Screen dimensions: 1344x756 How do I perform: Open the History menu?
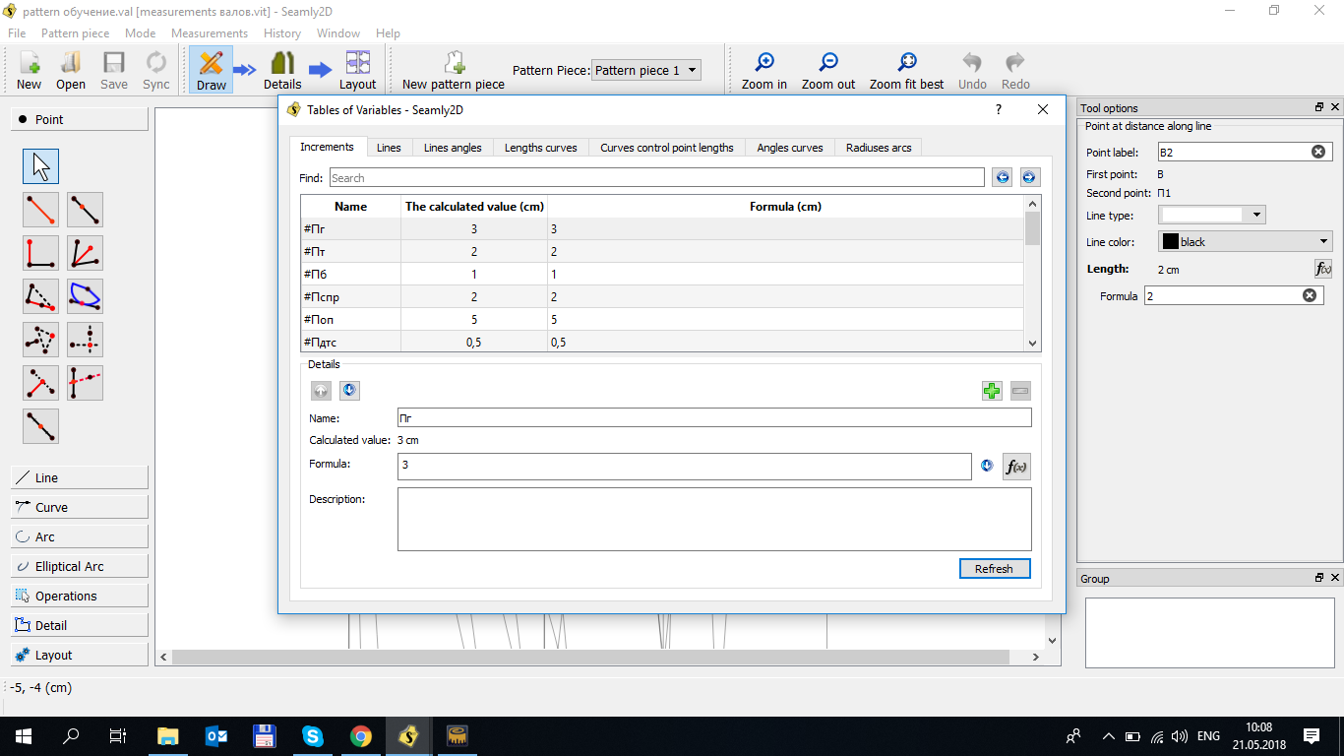click(x=282, y=33)
